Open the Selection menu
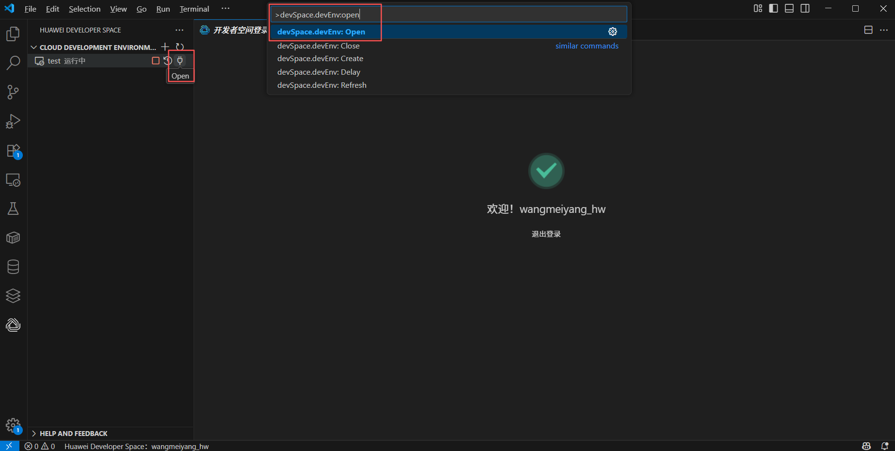The width and height of the screenshot is (895, 451). (x=84, y=9)
